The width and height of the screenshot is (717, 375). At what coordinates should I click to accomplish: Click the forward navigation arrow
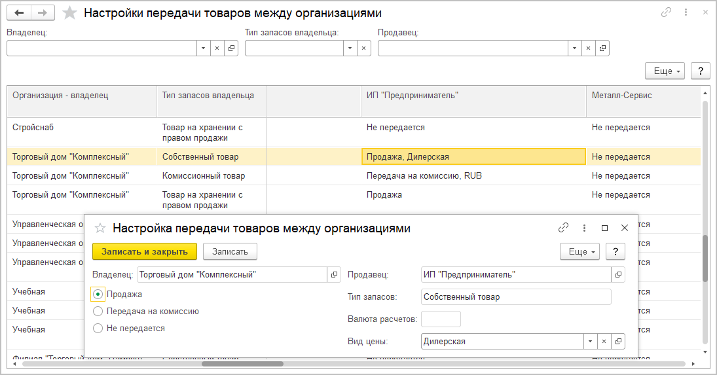coord(43,13)
